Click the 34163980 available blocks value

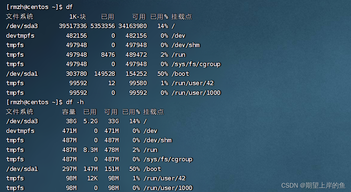coord(133,26)
